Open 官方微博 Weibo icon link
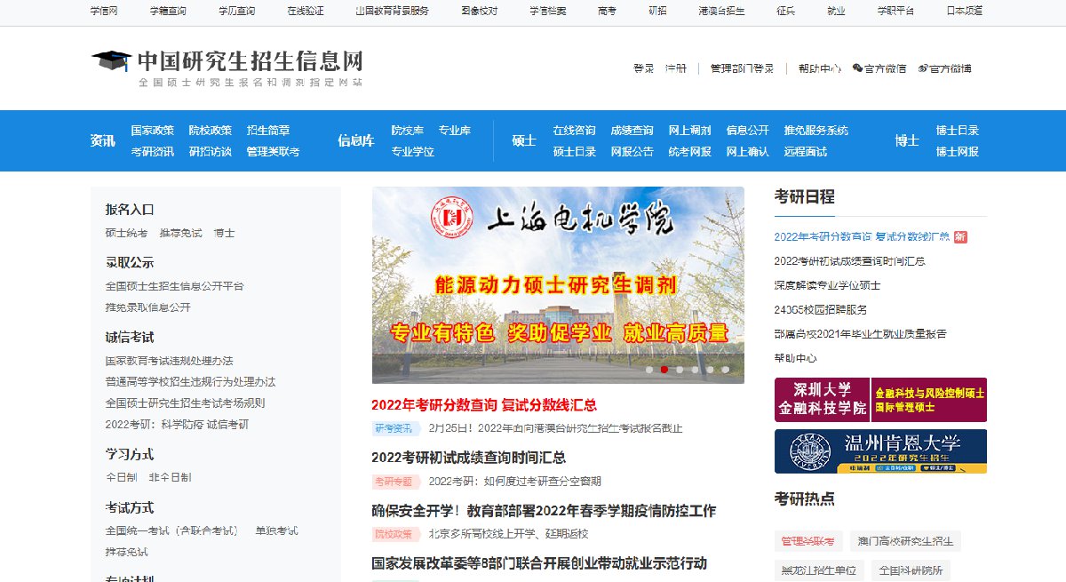Image resolution: width=1066 pixels, height=582 pixels. [945, 68]
